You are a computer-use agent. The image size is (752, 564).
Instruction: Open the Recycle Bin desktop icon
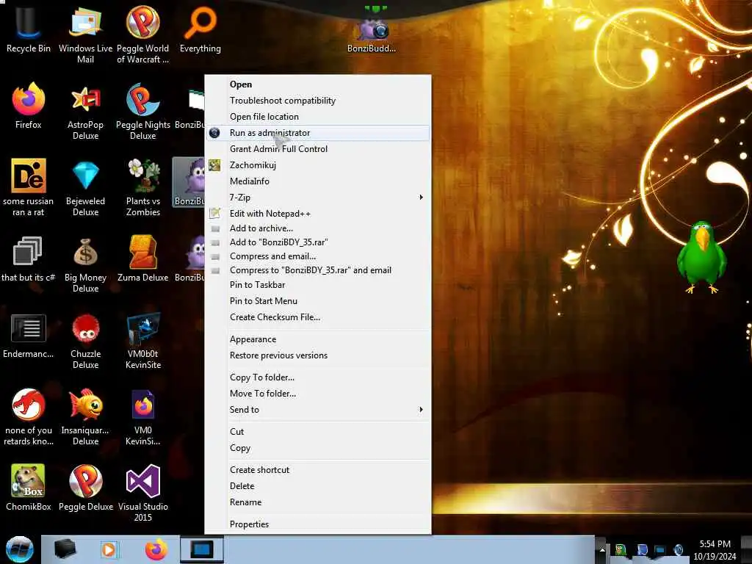pyautogui.click(x=29, y=29)
